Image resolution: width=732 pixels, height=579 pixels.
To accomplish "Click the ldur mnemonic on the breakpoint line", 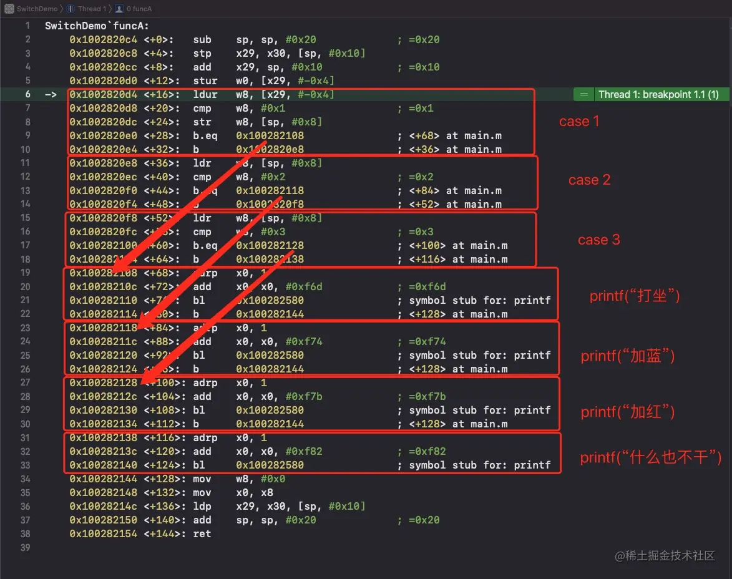I will tap(205, 94).
